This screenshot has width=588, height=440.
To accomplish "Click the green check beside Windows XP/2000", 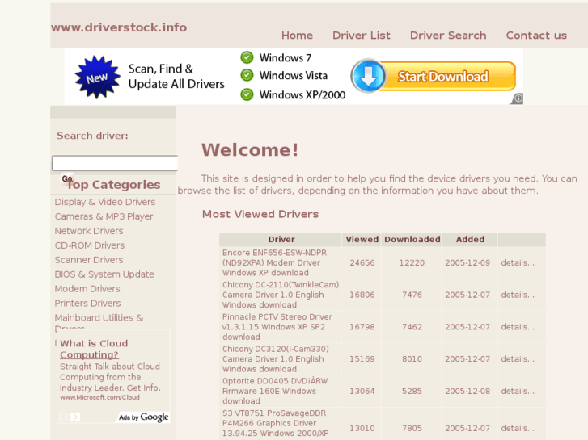I will click(247, 94).
